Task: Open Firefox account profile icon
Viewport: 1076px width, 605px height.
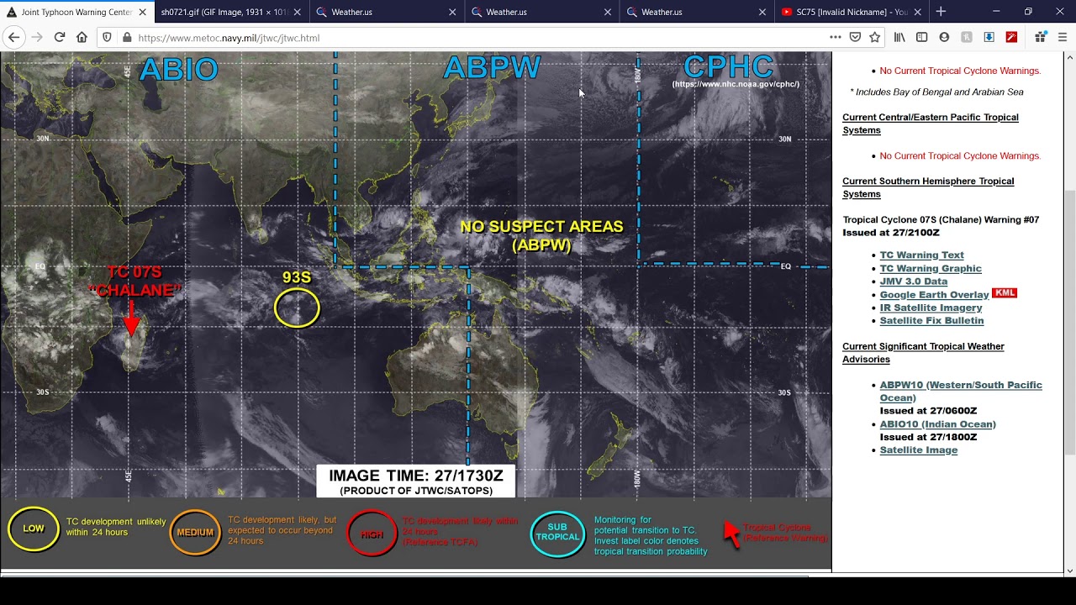Action: pyautogui.click(x=944, y=37)
